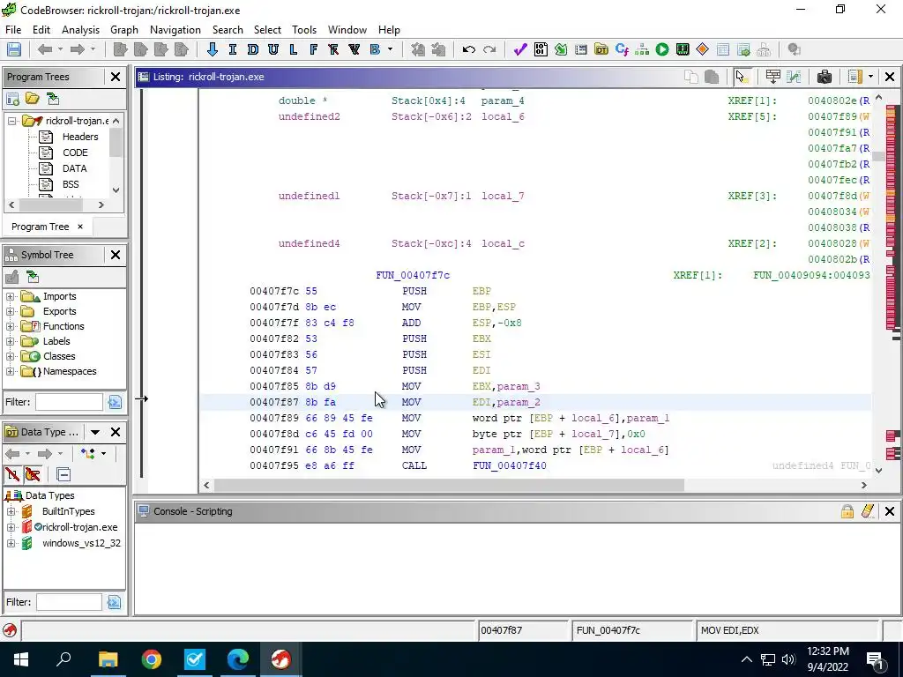Open the Analysis menu

coord(80,30)
